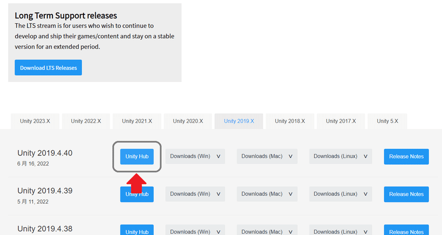Click the Unity 2019.4.38 version title

click(45, 228)
